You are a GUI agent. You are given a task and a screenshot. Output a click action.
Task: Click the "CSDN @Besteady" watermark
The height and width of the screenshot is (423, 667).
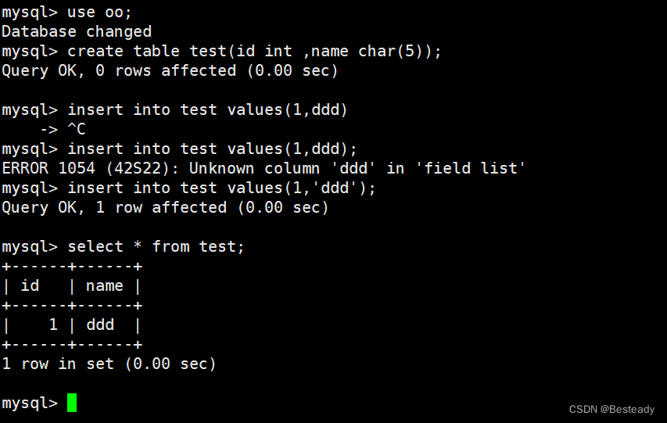(x=613, y=409)
